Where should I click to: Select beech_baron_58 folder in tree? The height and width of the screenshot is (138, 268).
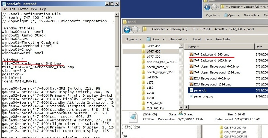[x=158, y=67]
